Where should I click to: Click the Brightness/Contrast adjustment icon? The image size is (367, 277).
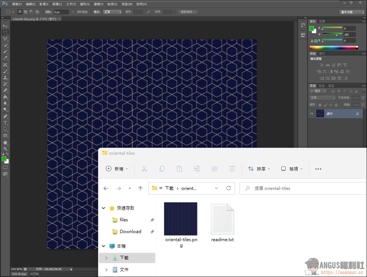321,65
